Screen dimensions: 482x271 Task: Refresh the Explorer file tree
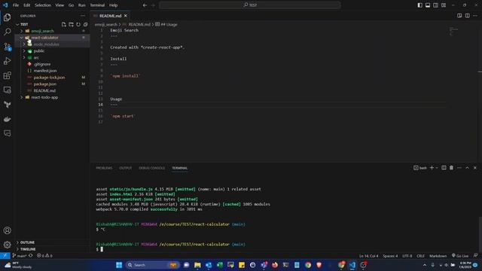(x=78, y=24)
